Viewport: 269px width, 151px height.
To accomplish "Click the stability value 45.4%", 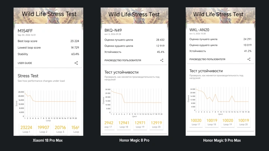I will click(160, 52).
